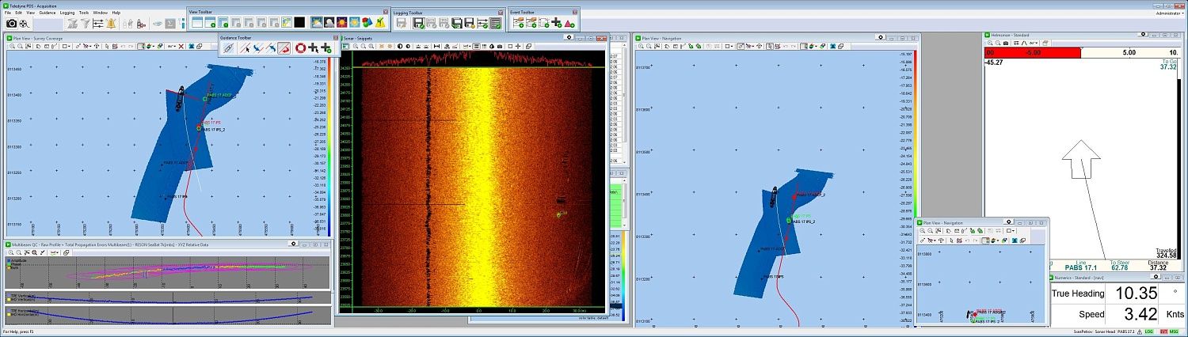This screenshot has width=1188, height=337.
Task: Click the red lifebuoy icon in Guidance Toolbar
Action: pyautogui.click(x=300, y=48)
